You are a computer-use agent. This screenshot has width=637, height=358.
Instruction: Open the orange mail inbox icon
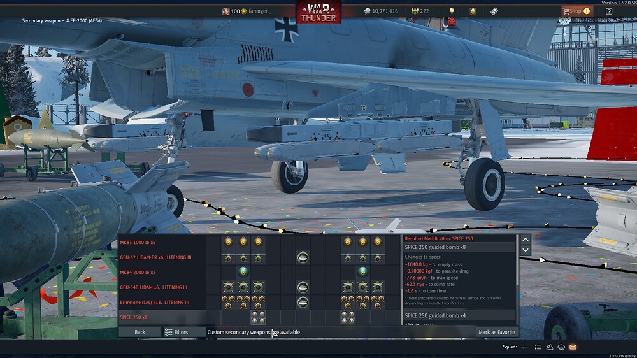(x=573, y=347)
